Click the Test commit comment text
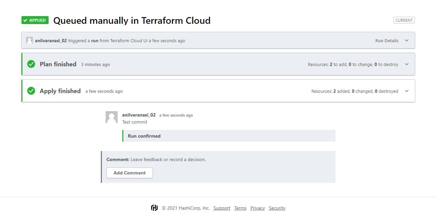 (x=135, y=122)
